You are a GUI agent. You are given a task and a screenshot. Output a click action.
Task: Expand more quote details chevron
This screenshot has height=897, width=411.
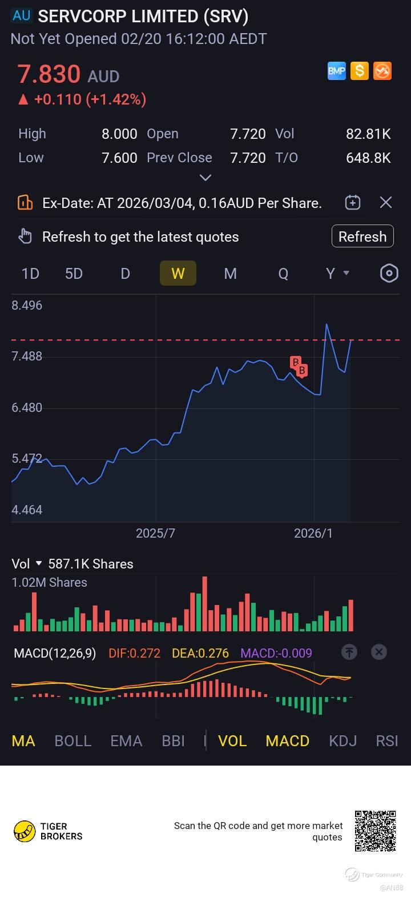click(x=205, y=178)
